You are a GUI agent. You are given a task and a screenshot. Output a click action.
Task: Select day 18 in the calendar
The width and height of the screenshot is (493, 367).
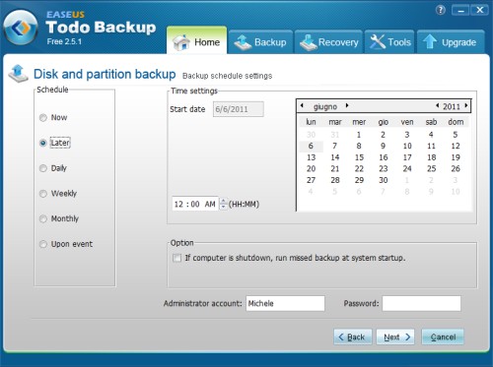tap(432, 157)
